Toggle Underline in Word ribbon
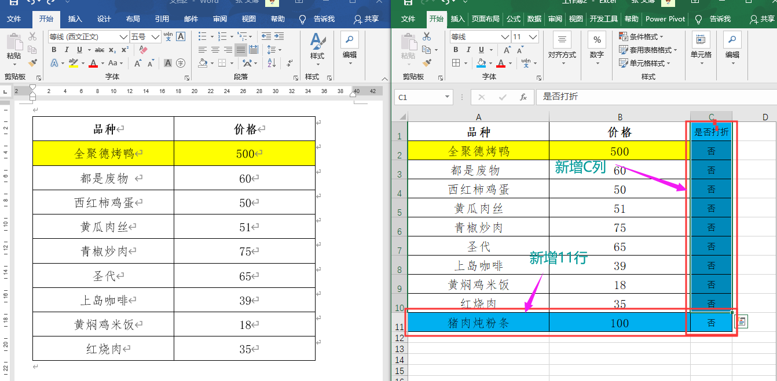Screen dimensions: 777x381 tap(79, 50)
